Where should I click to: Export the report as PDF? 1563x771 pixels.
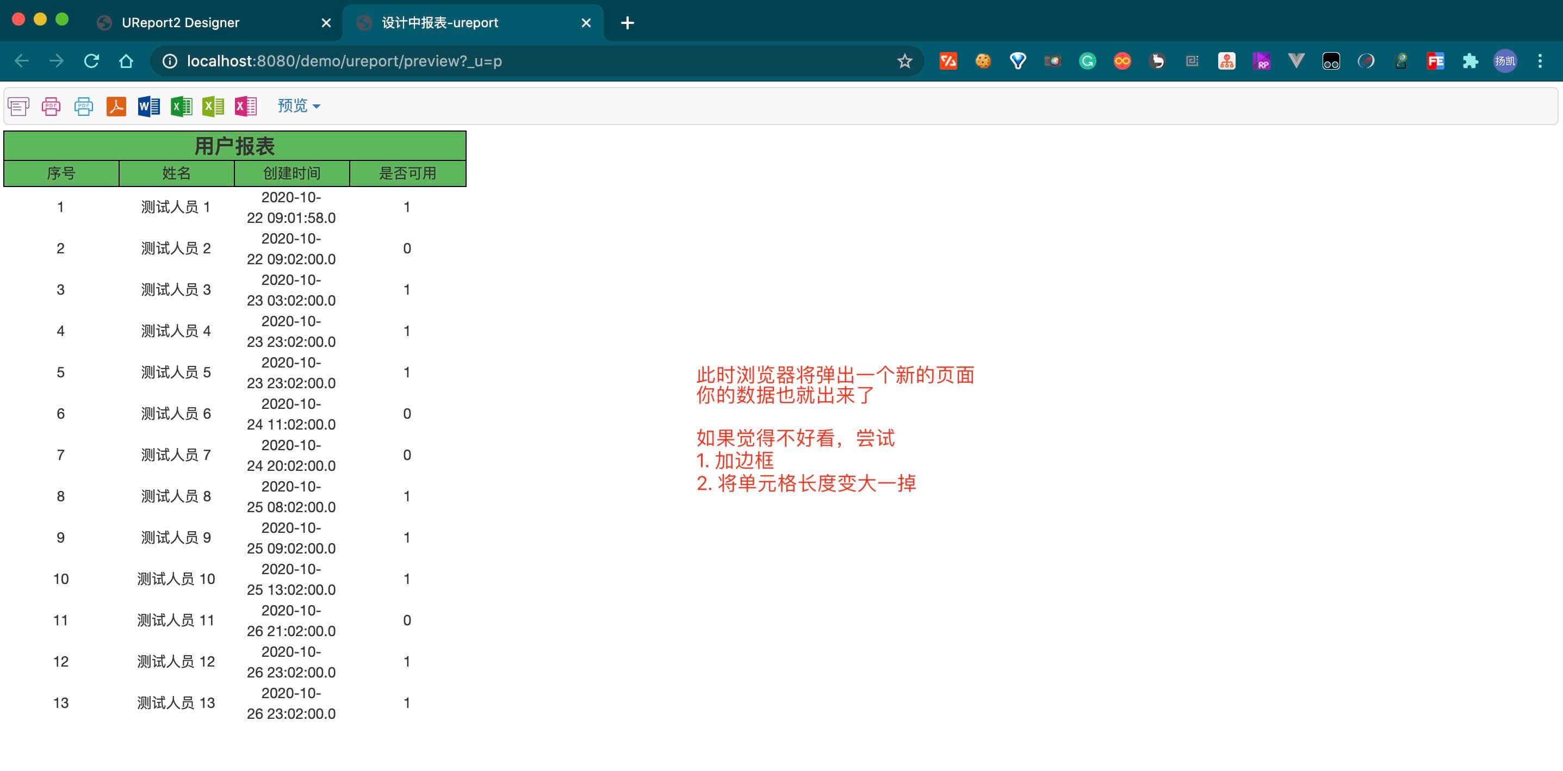pyautogui.click(x=116, y=106)
